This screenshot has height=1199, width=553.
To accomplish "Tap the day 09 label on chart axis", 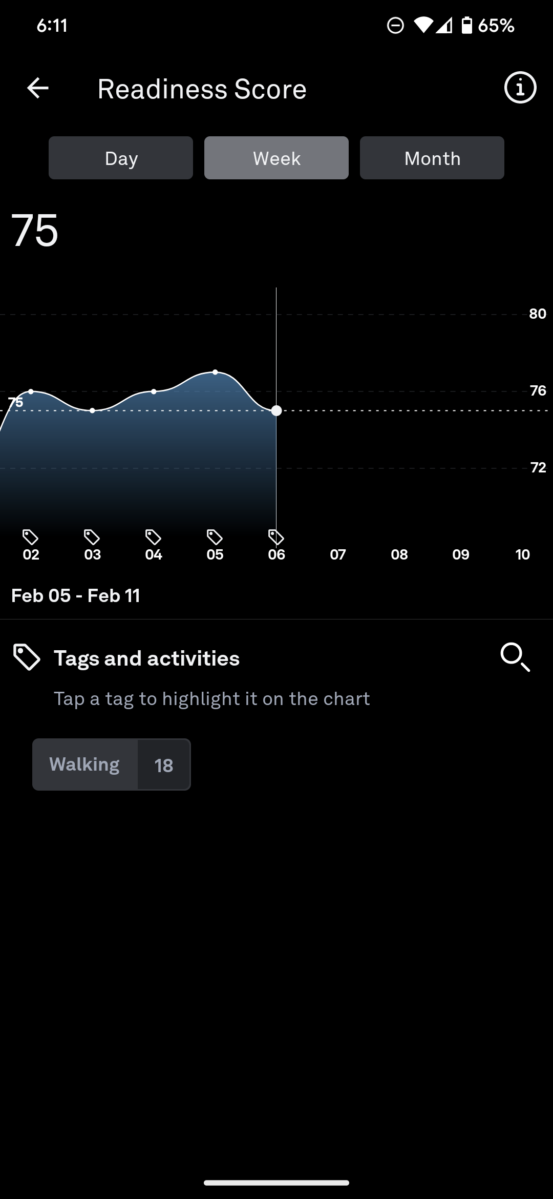I will 461,554.
